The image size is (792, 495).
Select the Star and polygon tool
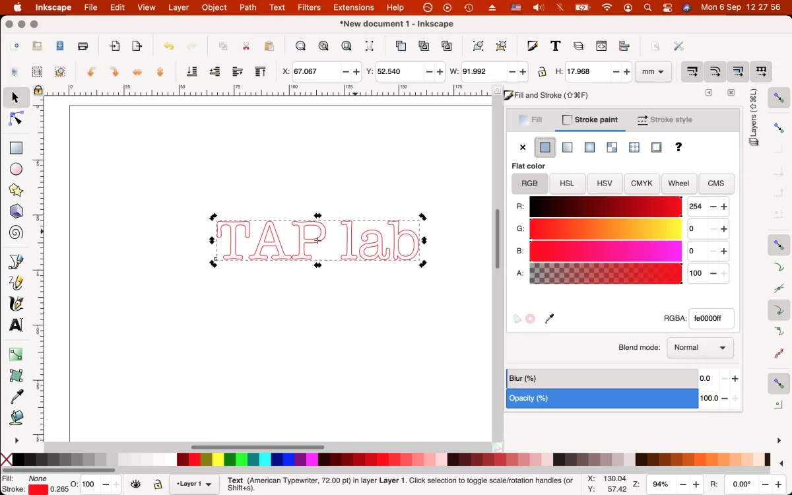click(x=16, y=190)
